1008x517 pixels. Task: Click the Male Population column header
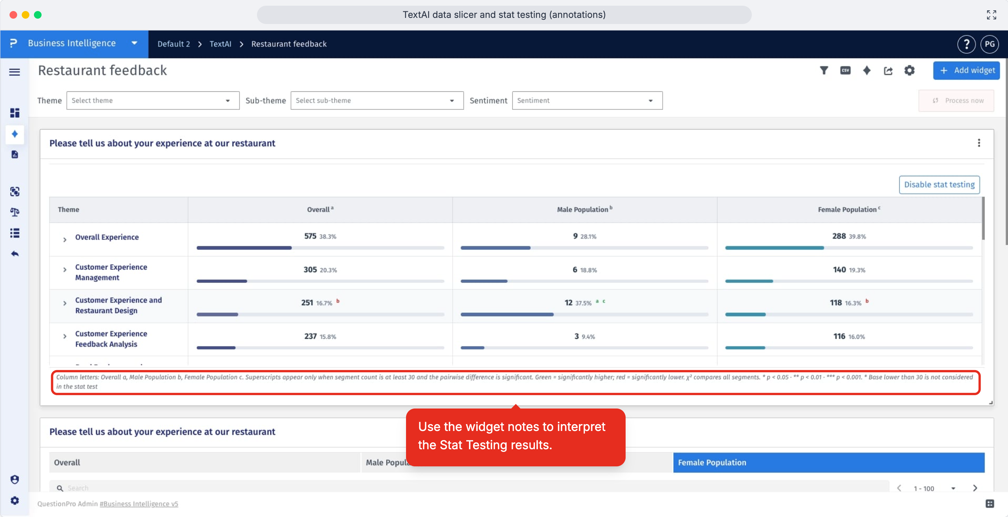point(584,209)
